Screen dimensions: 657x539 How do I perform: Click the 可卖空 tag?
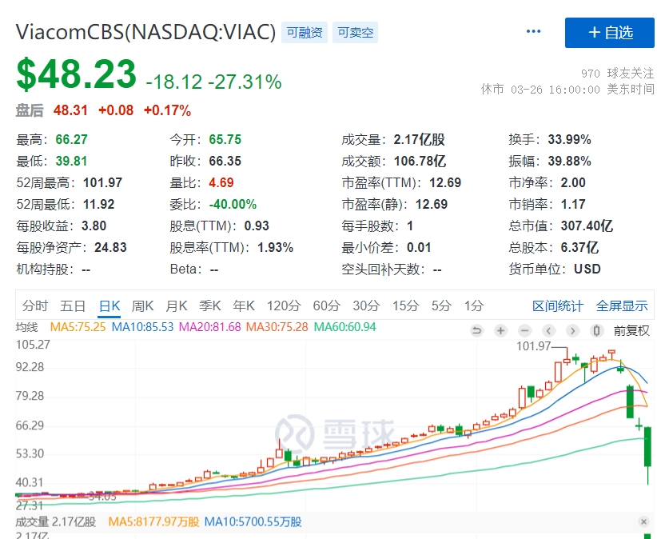355,32
